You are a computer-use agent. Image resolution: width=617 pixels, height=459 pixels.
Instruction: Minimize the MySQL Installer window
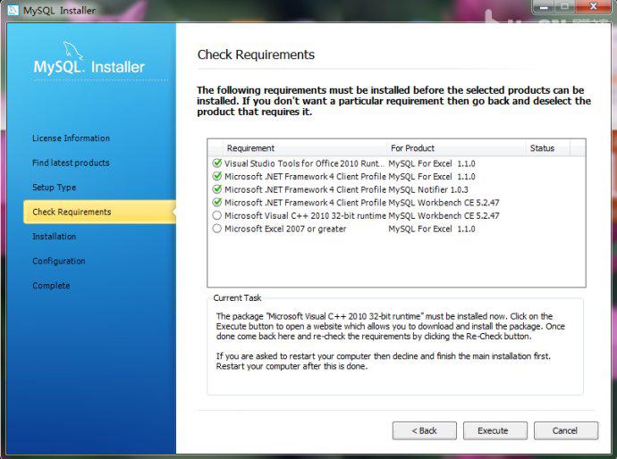point(544,7)
